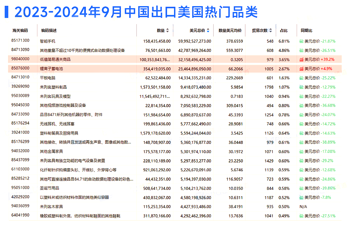Click trend chart icon in 智能手机 row

tap(301, 41)
